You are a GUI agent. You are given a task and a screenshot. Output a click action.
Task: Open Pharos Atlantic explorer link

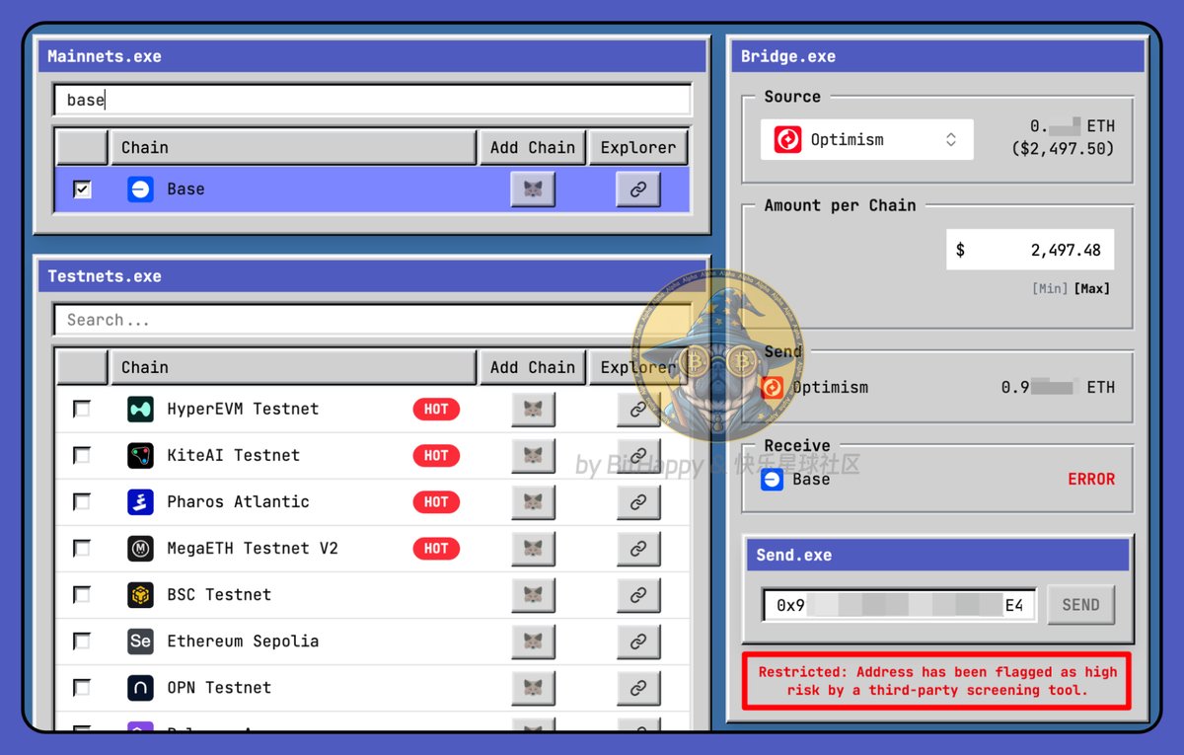(x=638, y=501)
